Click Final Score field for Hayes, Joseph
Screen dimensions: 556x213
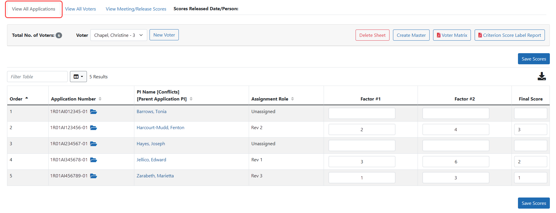[531, 146]
